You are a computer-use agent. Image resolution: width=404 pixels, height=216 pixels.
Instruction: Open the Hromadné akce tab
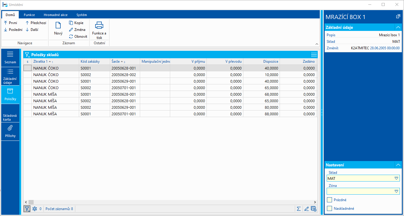(x=56, y=15)
